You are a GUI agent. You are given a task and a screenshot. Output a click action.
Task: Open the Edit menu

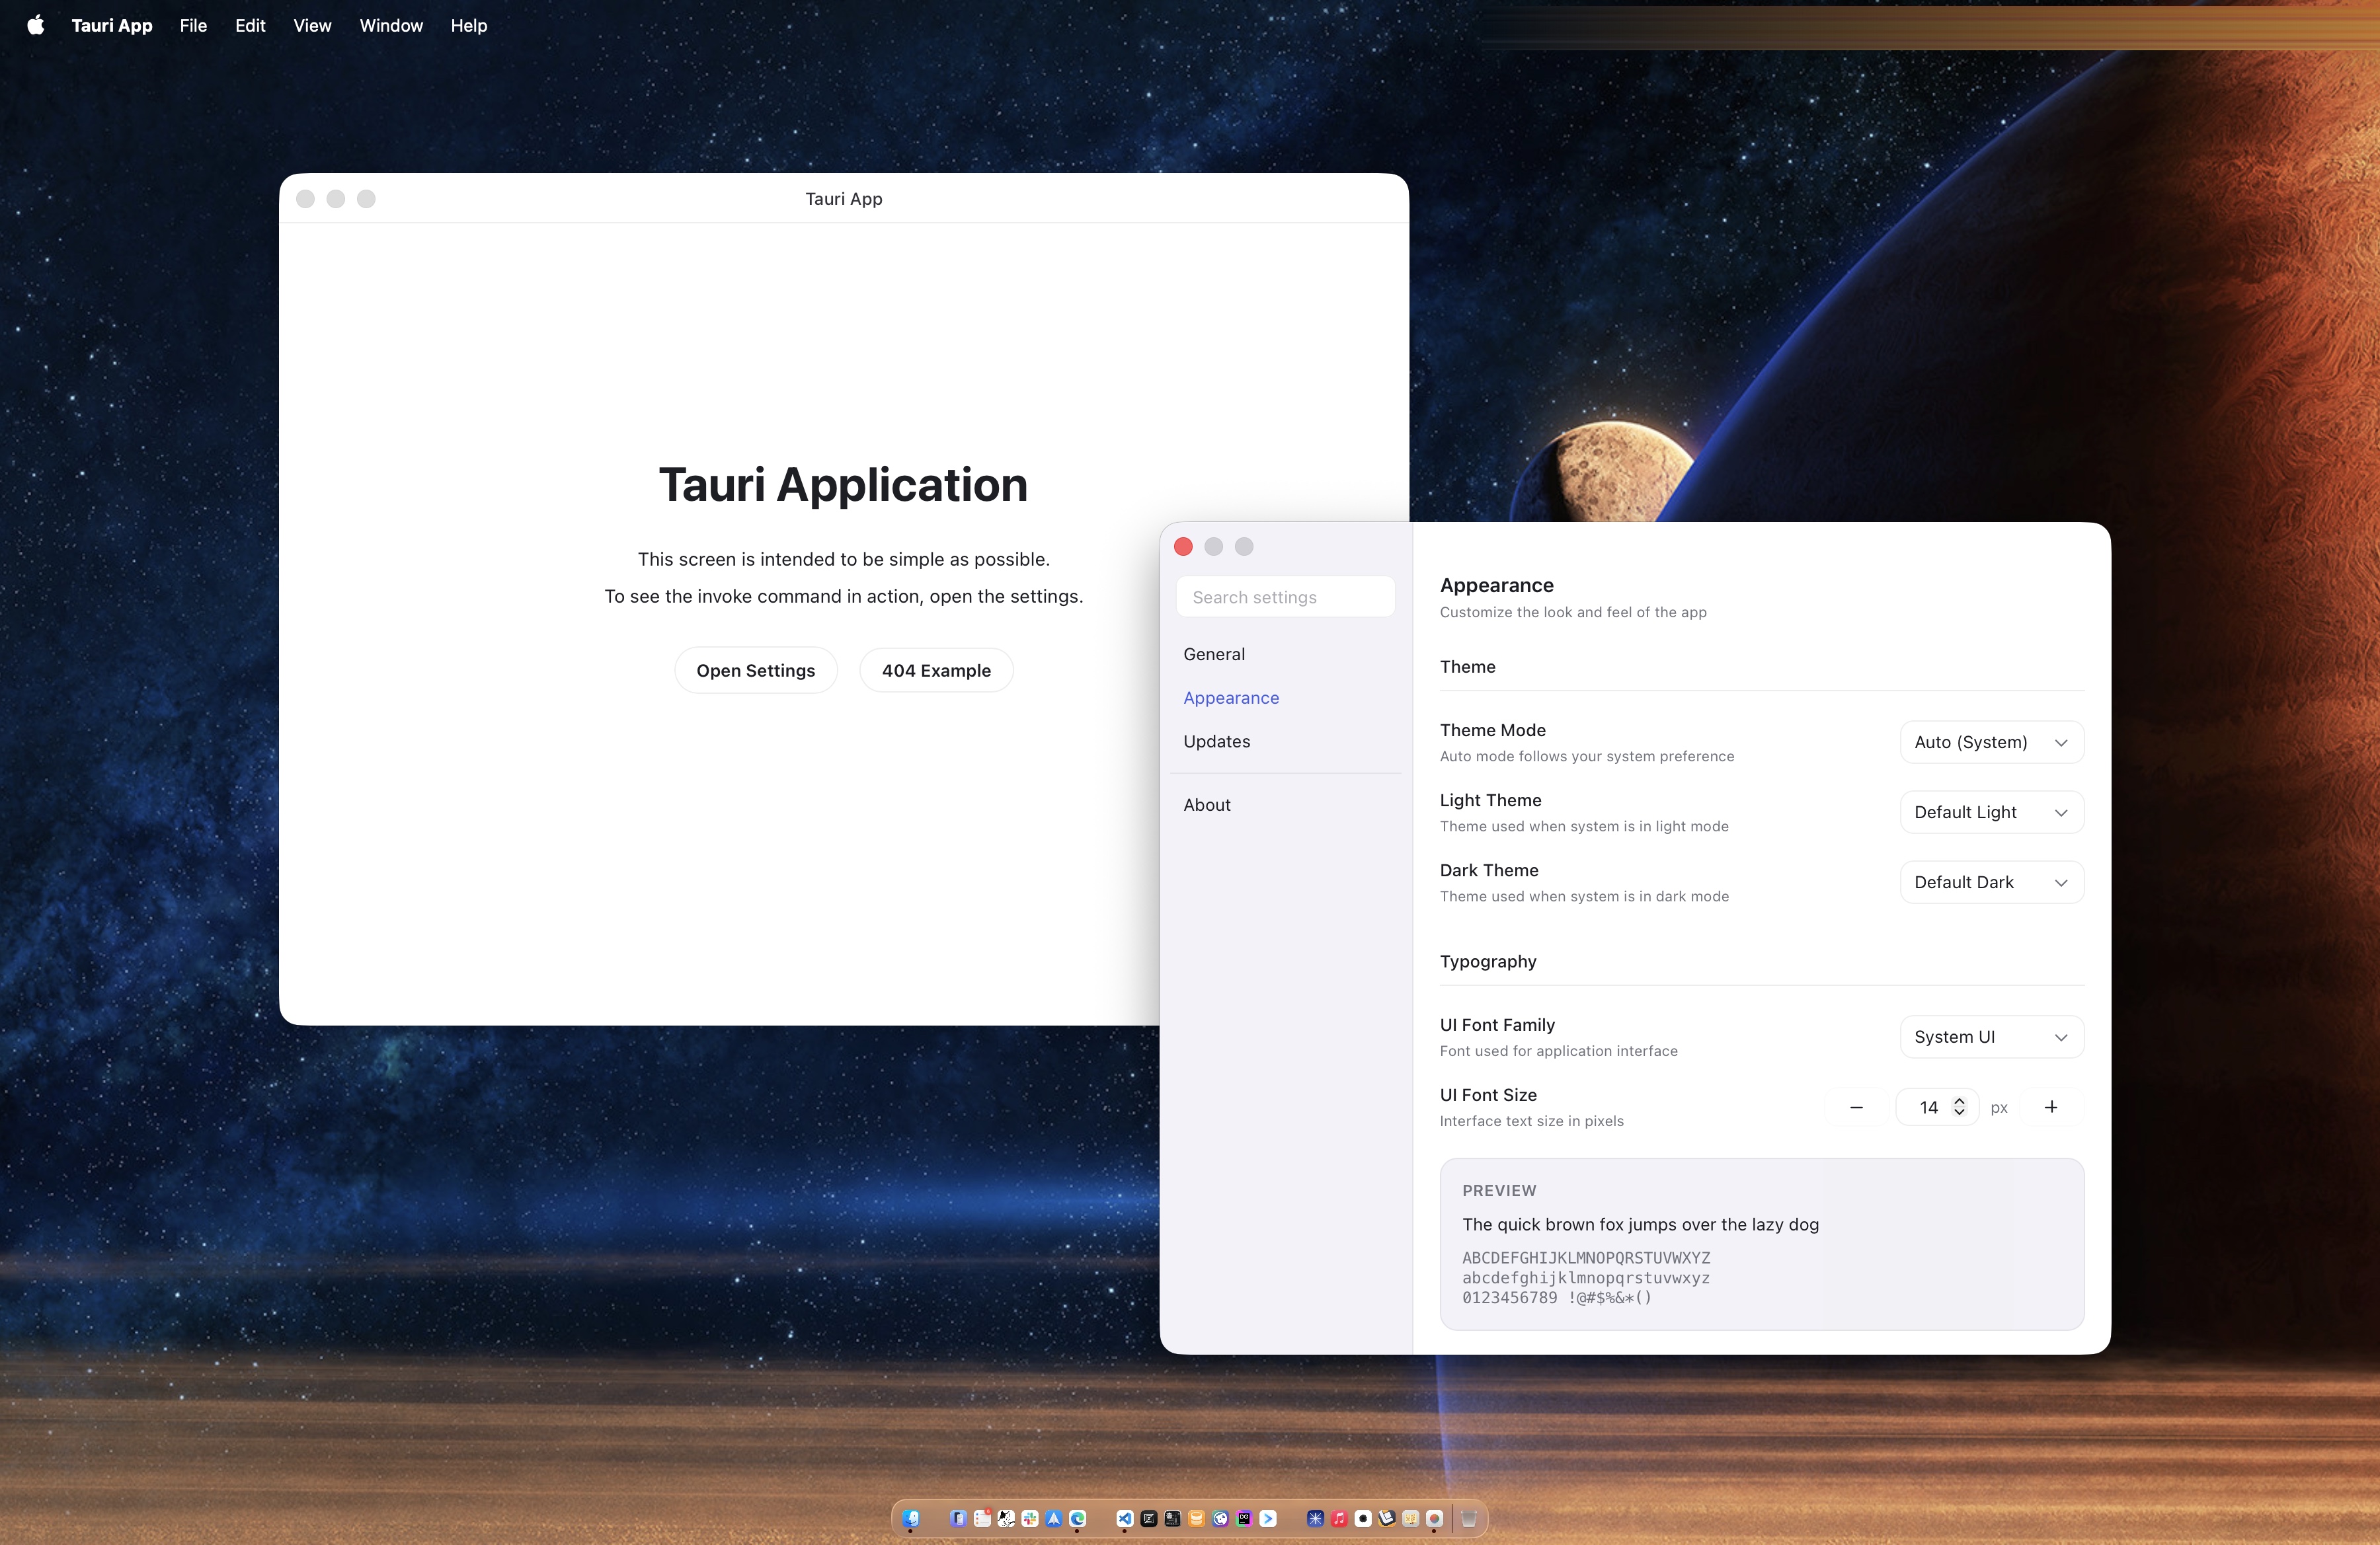(250, 25)
